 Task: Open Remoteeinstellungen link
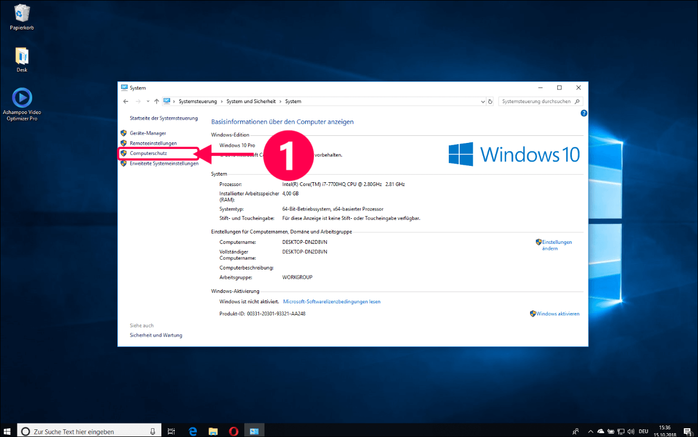click(x=153, y=143)
